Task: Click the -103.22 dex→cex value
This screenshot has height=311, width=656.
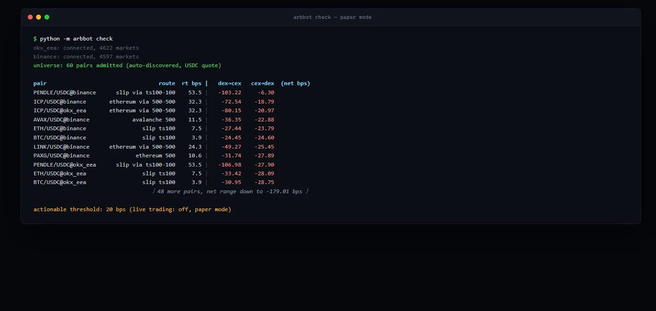Action: (230, 92)
